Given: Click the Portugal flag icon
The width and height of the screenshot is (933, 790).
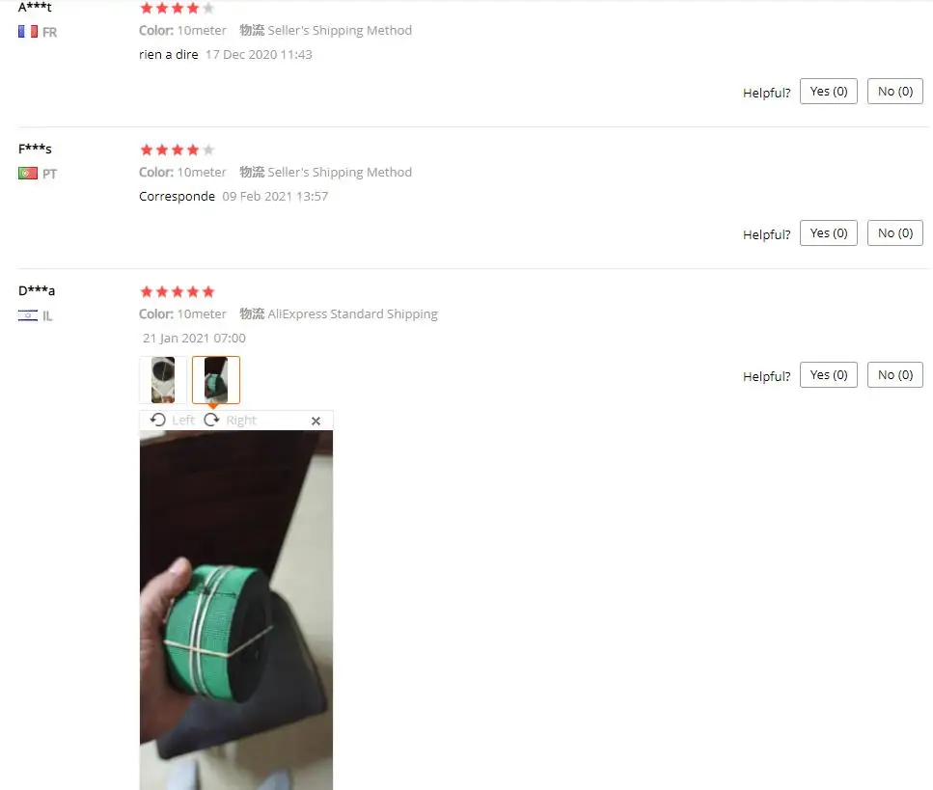Looking at the screenshot, I should tap(28, 173).
